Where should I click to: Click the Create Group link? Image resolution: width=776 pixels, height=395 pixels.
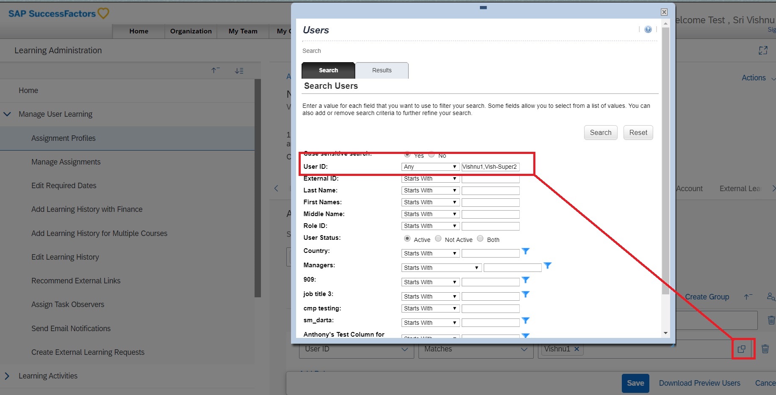(x=707, y=297)
